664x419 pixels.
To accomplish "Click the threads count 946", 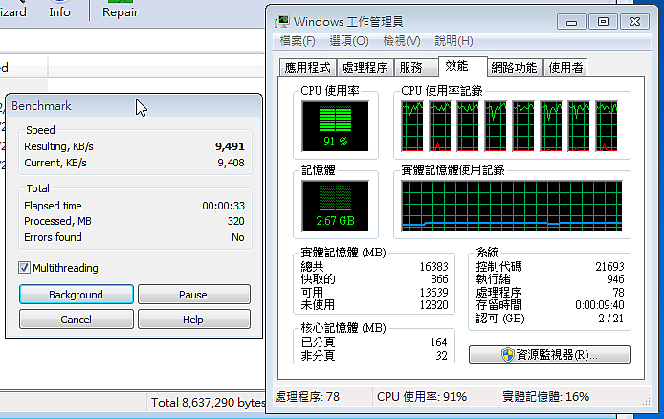I will tap(615, 279).
